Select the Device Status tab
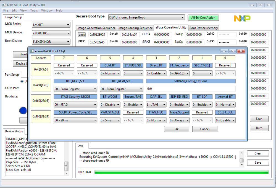Viewport: 276px width, 188px height. pos(14,132)
